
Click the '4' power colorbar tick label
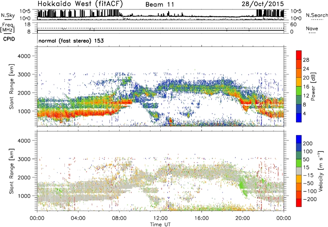tap(304, 114)
